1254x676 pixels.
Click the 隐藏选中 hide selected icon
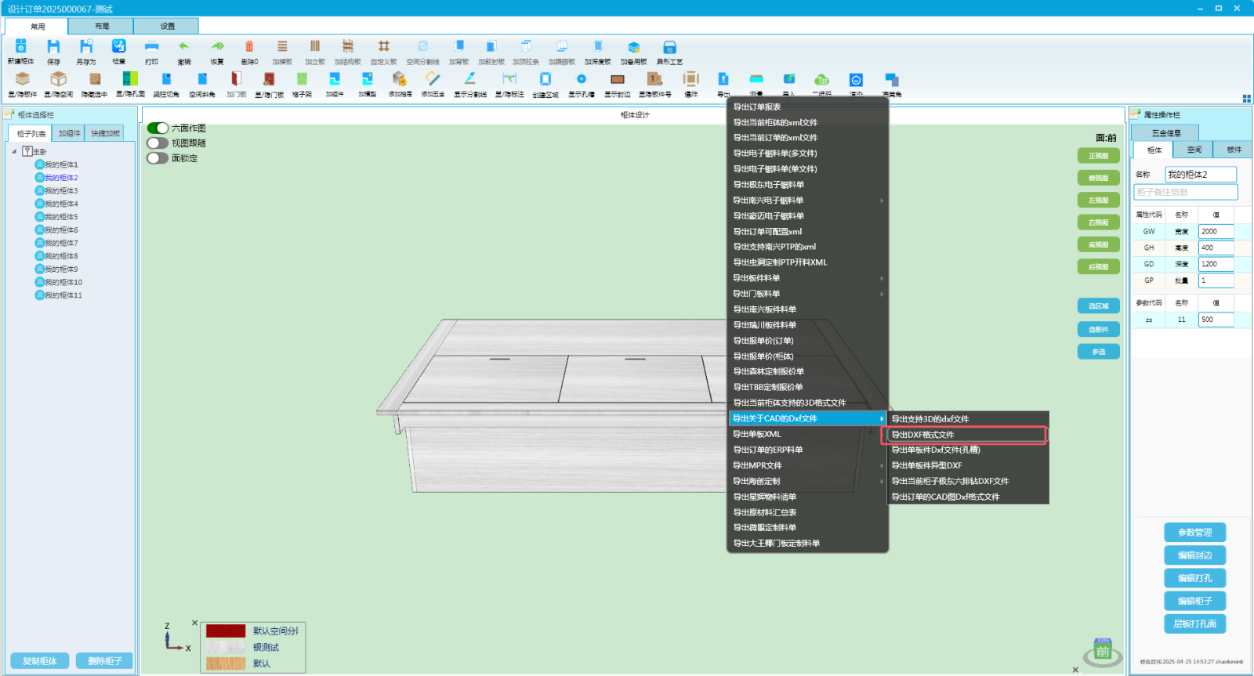click(94, 79)
